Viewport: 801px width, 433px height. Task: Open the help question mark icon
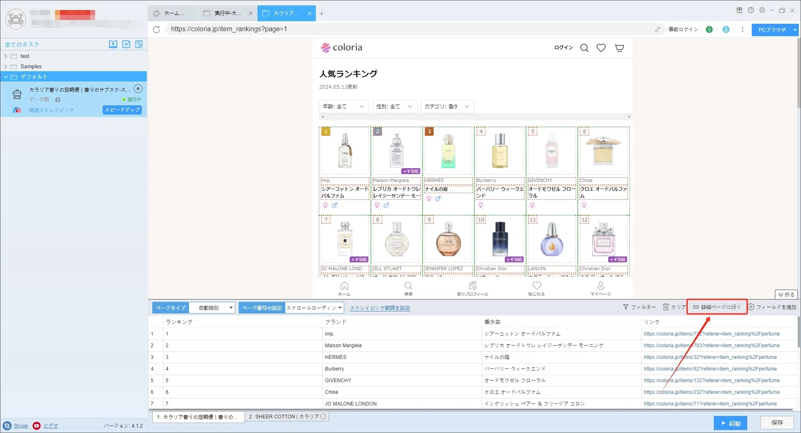(x=751, y=10)
